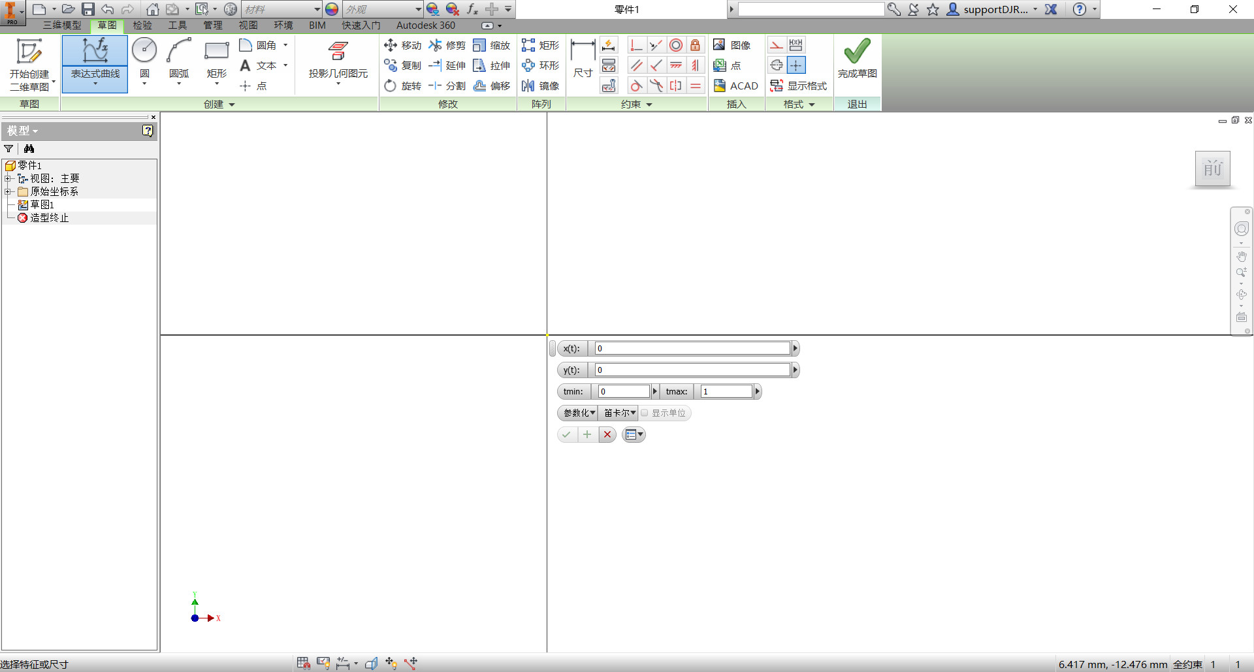Screen dimensions: 1254x672
Task: Click the Offset (偏移) tool
Action: tap(492, 86)
